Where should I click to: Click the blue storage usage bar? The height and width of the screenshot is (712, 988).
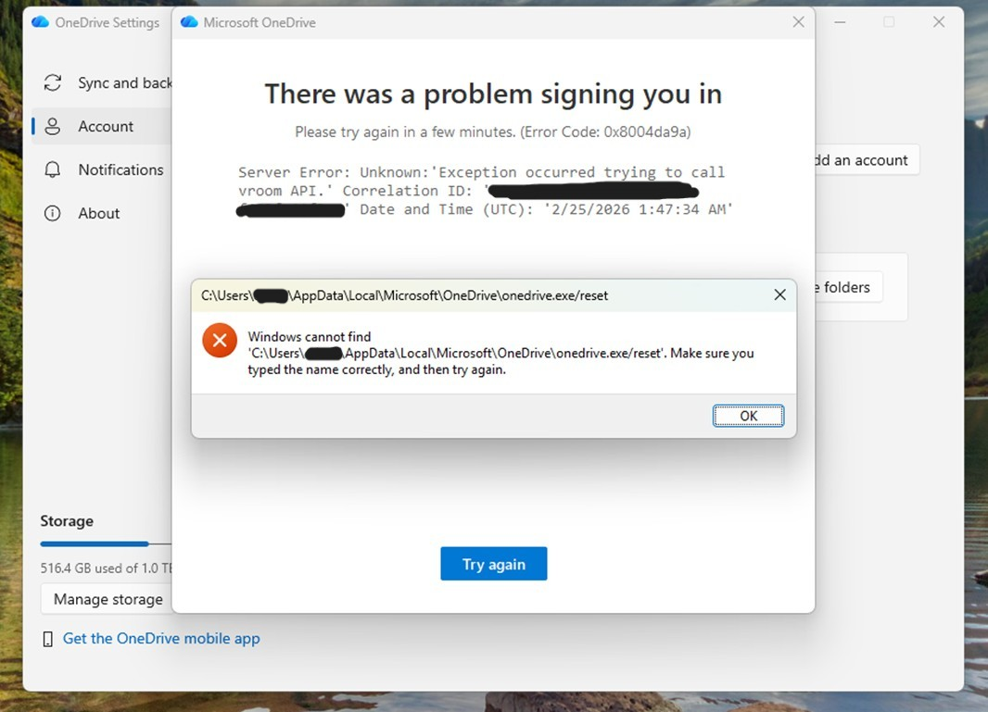coord(95,543)
